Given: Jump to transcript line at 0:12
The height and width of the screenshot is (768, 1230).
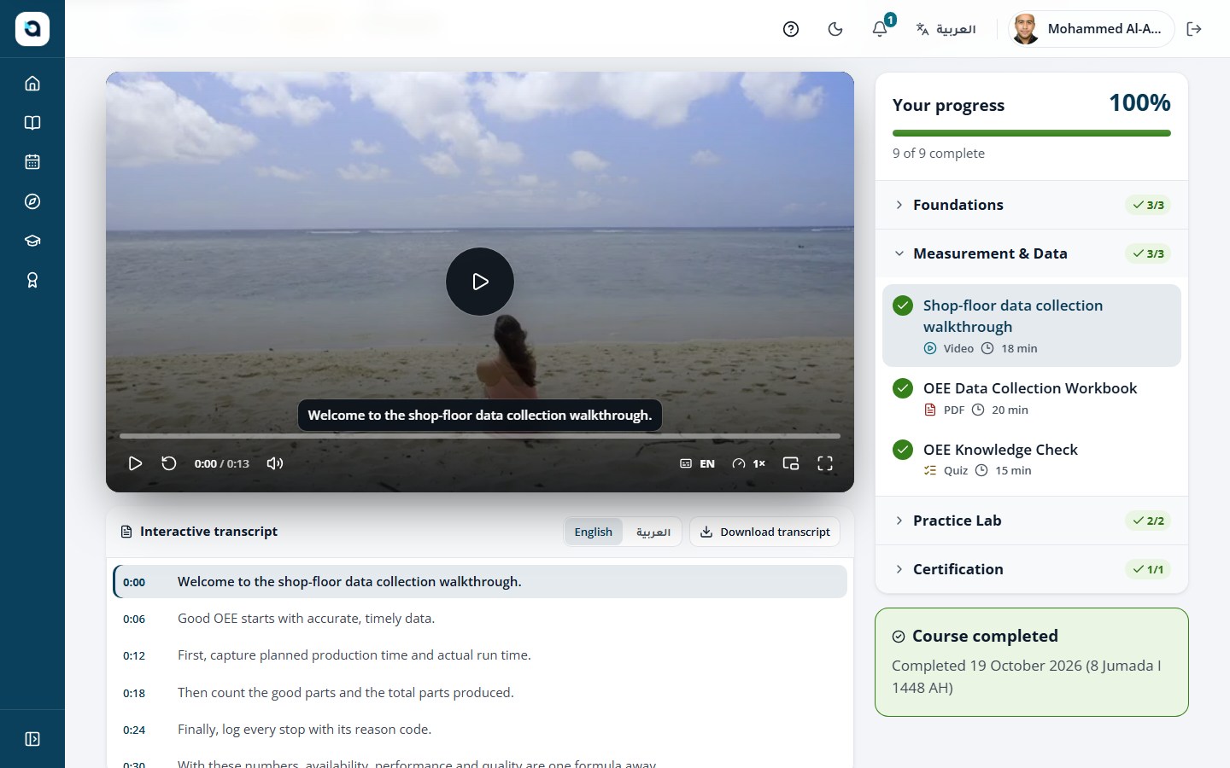Looking at the screenshot, I should 480,655.
